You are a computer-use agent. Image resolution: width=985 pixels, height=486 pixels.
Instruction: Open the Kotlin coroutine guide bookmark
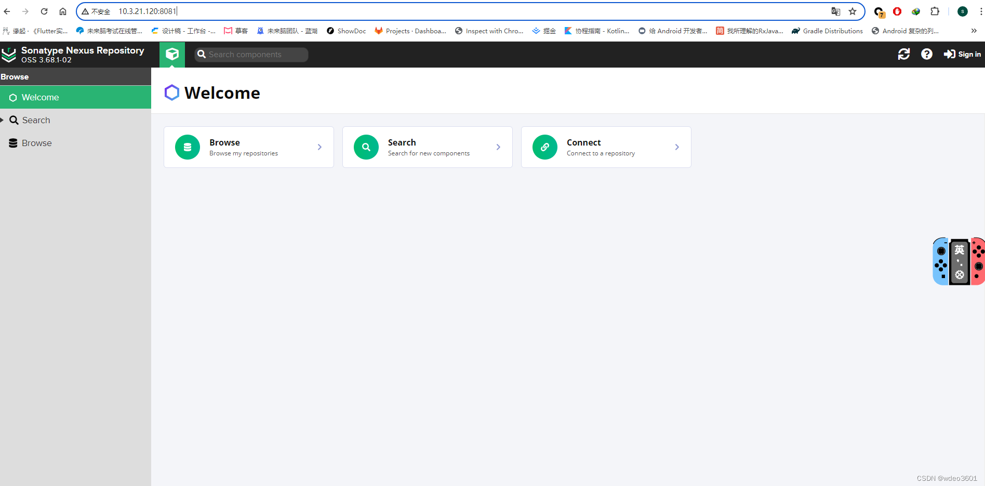point(597,31)
